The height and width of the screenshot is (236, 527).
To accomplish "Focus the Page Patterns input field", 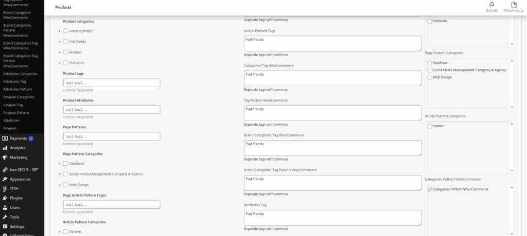I will [x=112, y=136].
